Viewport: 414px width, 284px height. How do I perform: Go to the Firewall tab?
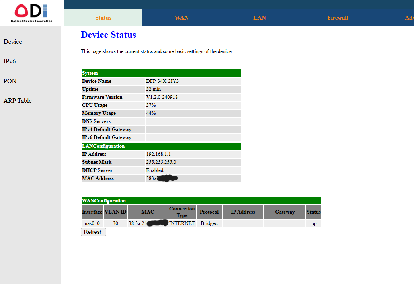(x=338, y=18)
